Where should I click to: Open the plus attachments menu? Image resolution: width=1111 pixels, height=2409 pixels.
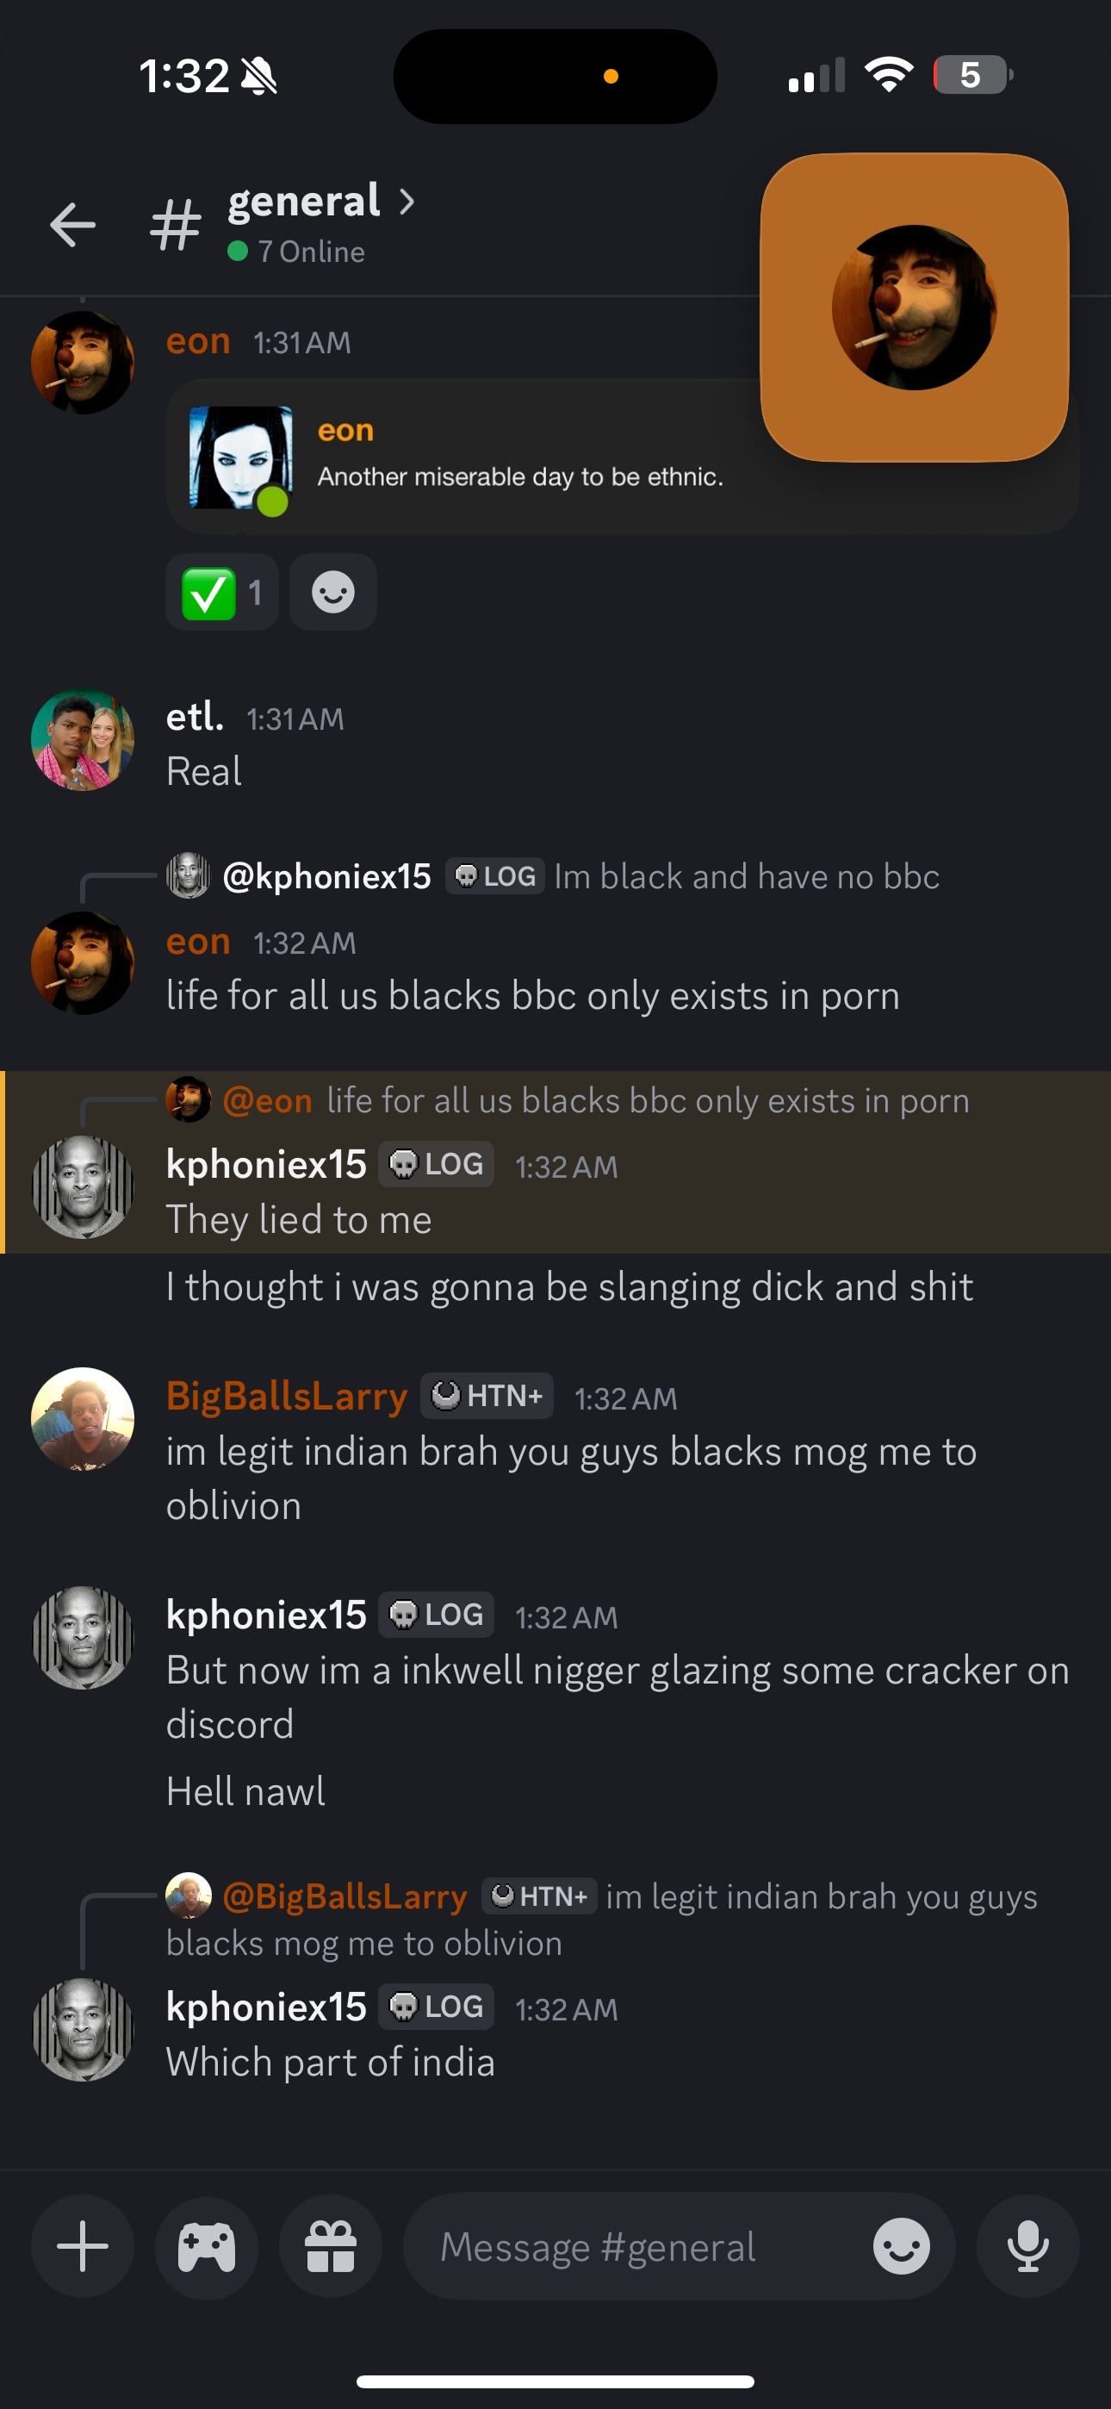click(83, 2246)
